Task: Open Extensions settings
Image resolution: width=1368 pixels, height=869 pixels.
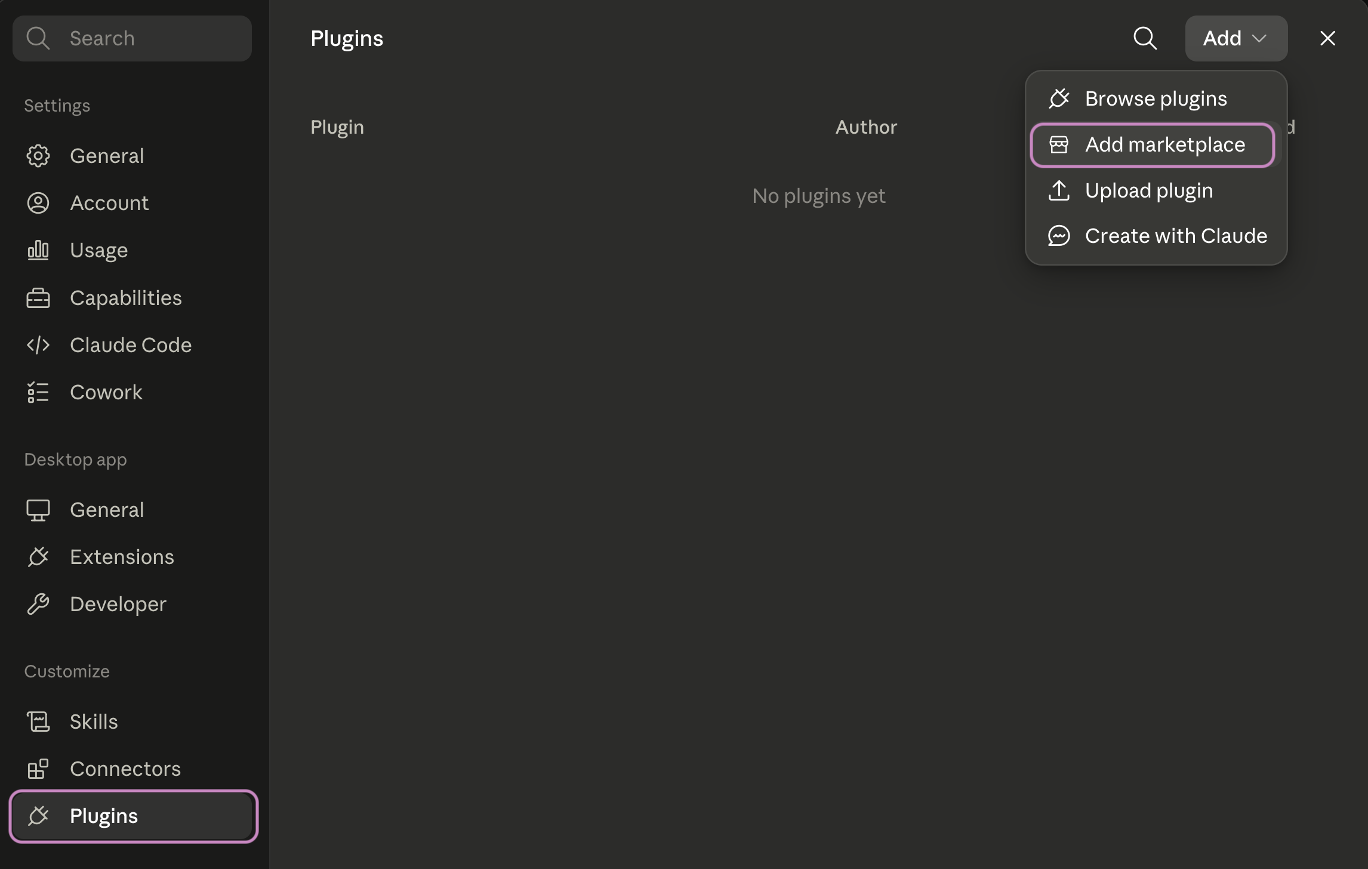Action: [x=132, y=557]
